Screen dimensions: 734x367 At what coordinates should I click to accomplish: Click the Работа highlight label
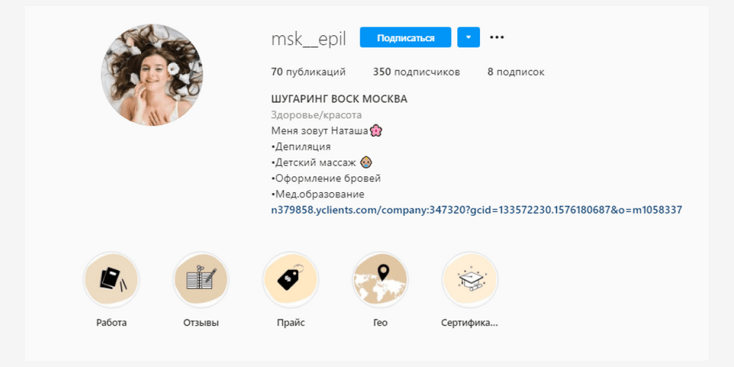tap(112, 323)
